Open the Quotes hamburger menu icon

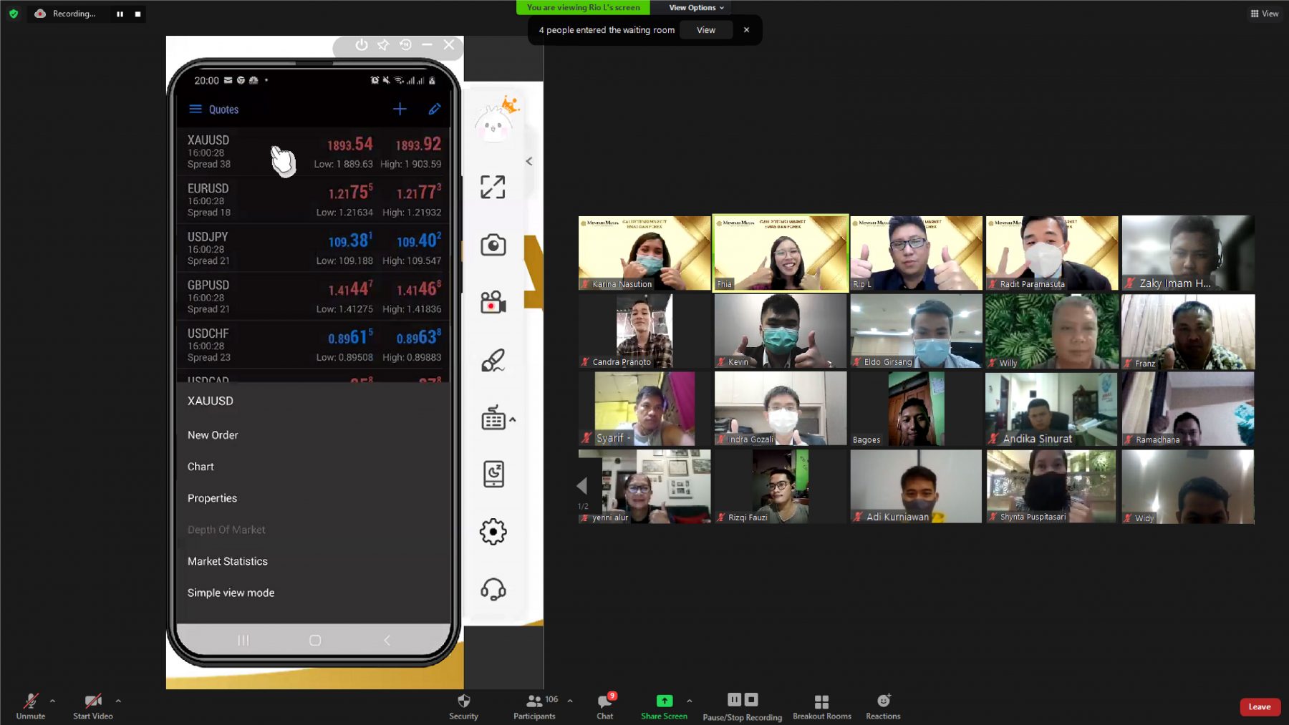click(195, 109)
